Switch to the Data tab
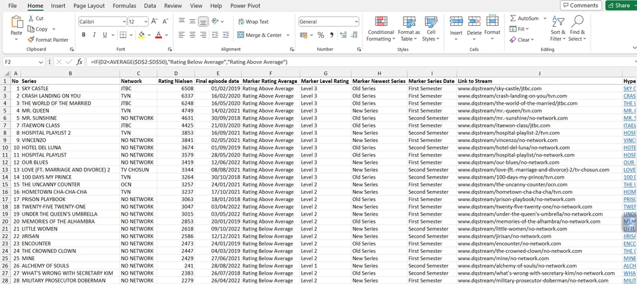 [x=150, y=6]
